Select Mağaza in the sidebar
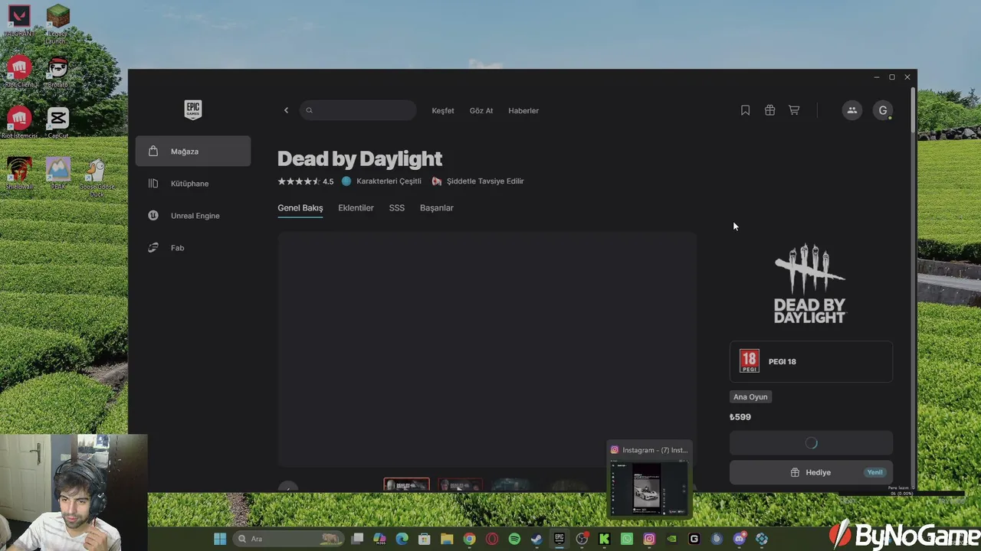 193,152
